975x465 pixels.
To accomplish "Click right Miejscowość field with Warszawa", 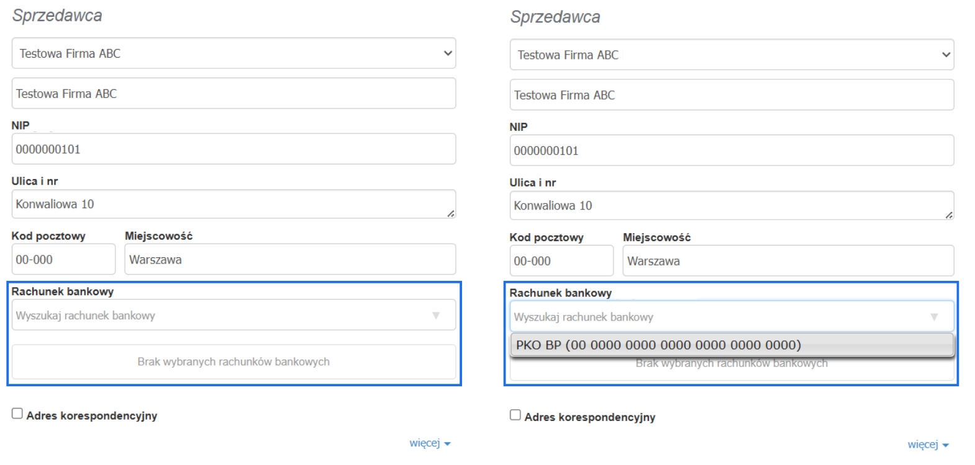I will pyautogui.click(x=788, y=261).
